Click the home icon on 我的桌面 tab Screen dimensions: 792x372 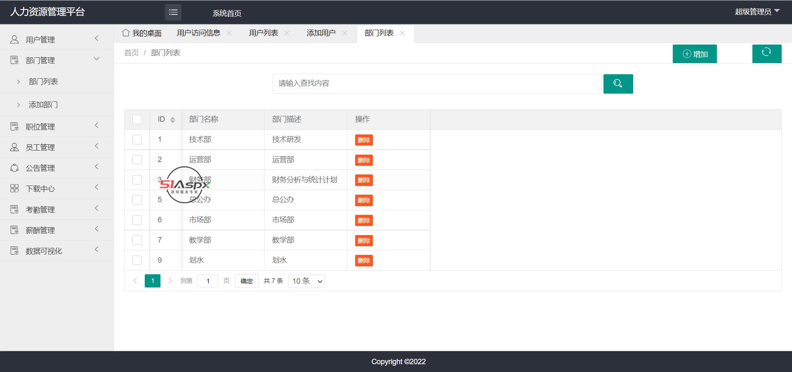126,33
